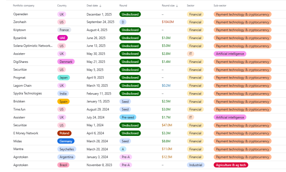Click the Country column header
286x172 pixels.
[62, 6]
